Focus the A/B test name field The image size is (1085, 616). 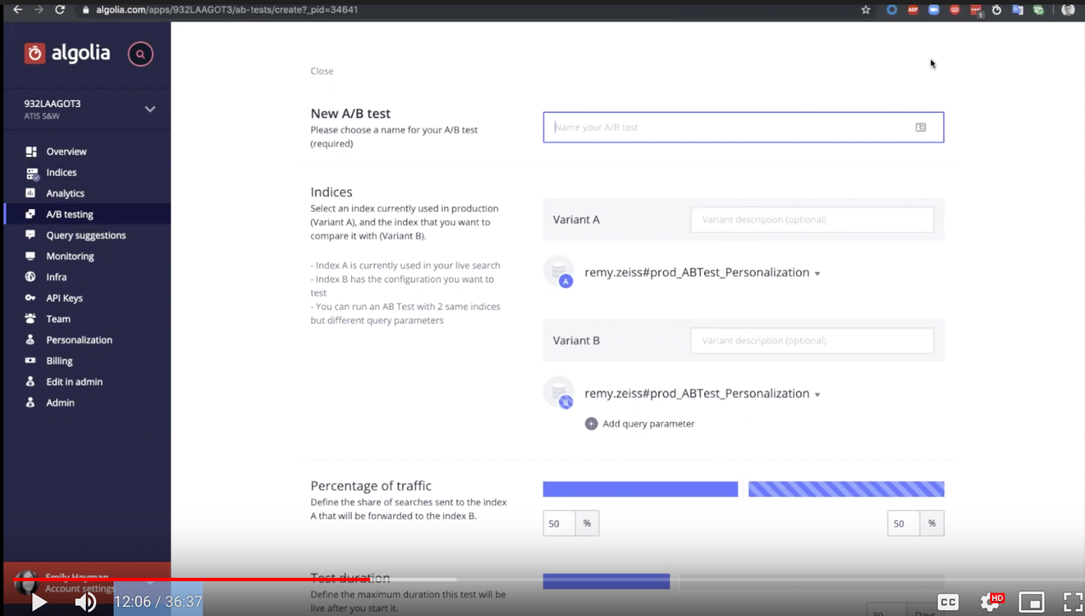(743, 127)
